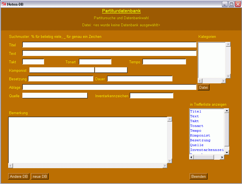Click the neue DB button

(40, 176)
